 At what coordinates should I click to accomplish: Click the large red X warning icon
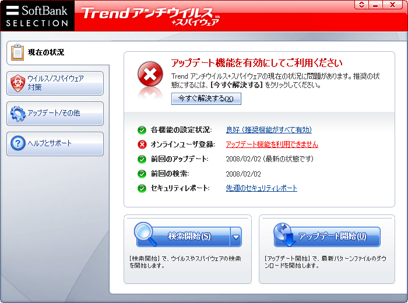tap(150, 75)
